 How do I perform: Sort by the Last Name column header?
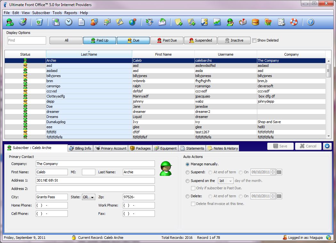(89, 54)
